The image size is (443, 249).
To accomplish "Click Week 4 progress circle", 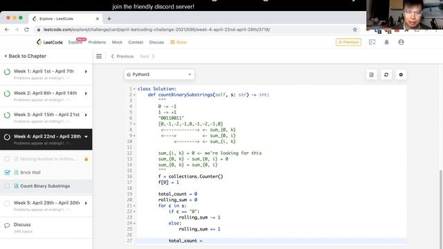I will click(x=7, y=137).
